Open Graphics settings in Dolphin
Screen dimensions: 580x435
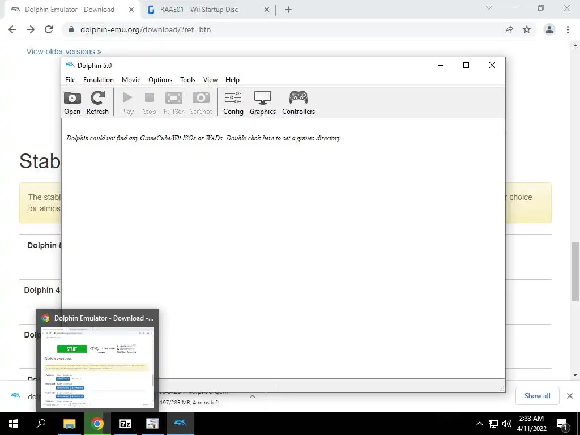point(263,103)
